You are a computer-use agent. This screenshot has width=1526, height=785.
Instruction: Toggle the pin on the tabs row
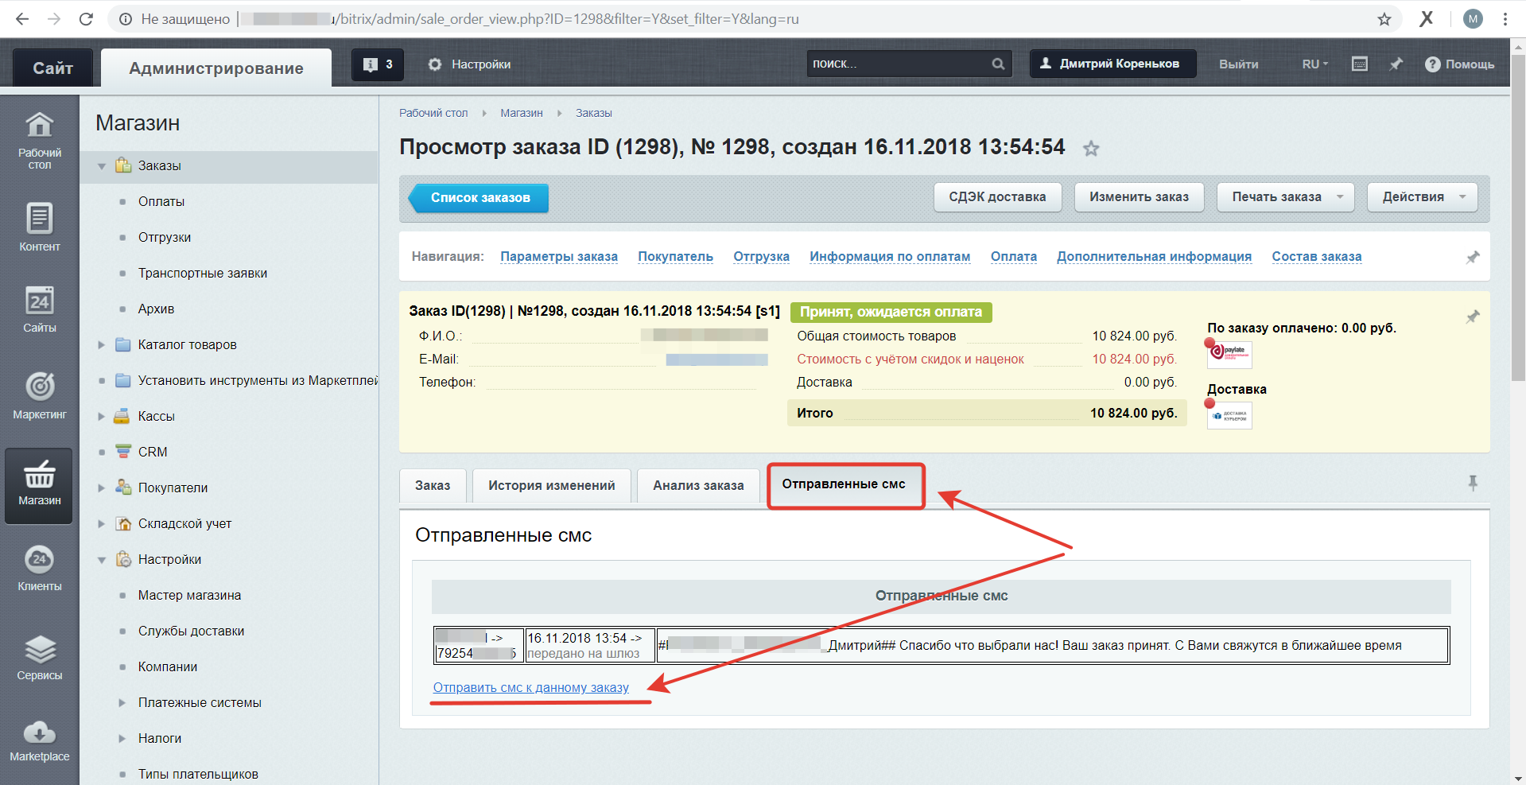pyautogui.click(x=1473, y=483)
